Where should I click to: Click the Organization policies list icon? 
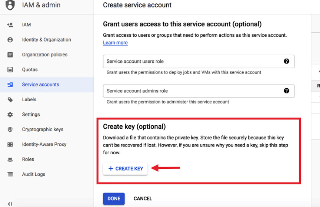[x=10, y=55]
